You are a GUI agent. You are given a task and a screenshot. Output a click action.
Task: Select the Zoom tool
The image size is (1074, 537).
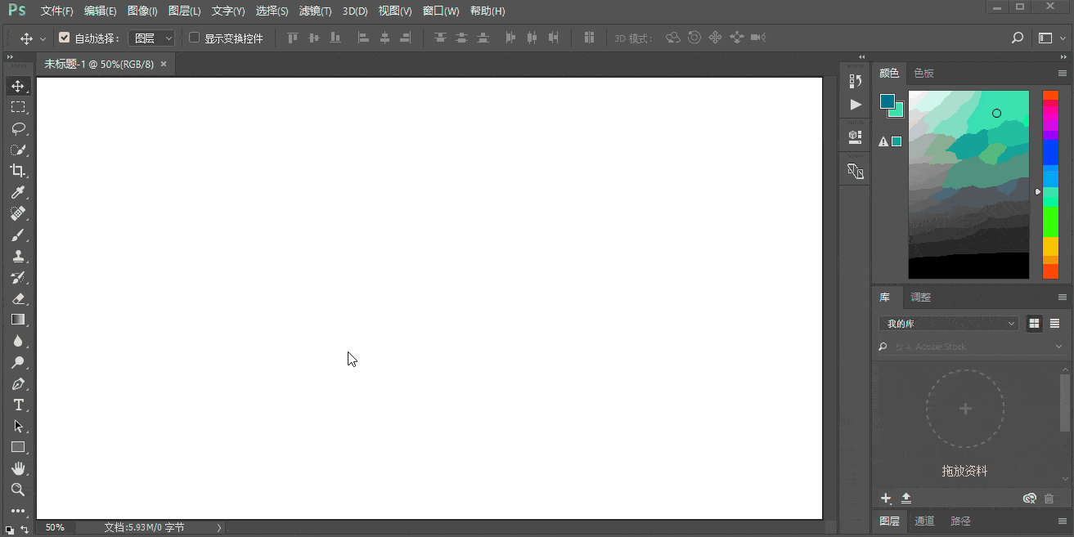tap(18, 490)
